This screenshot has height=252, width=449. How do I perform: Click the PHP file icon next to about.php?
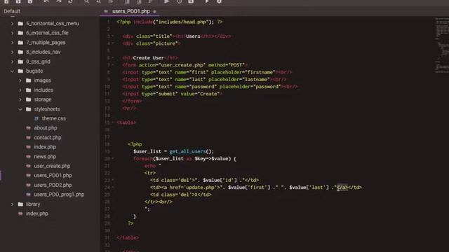click(x=28, y=128)
